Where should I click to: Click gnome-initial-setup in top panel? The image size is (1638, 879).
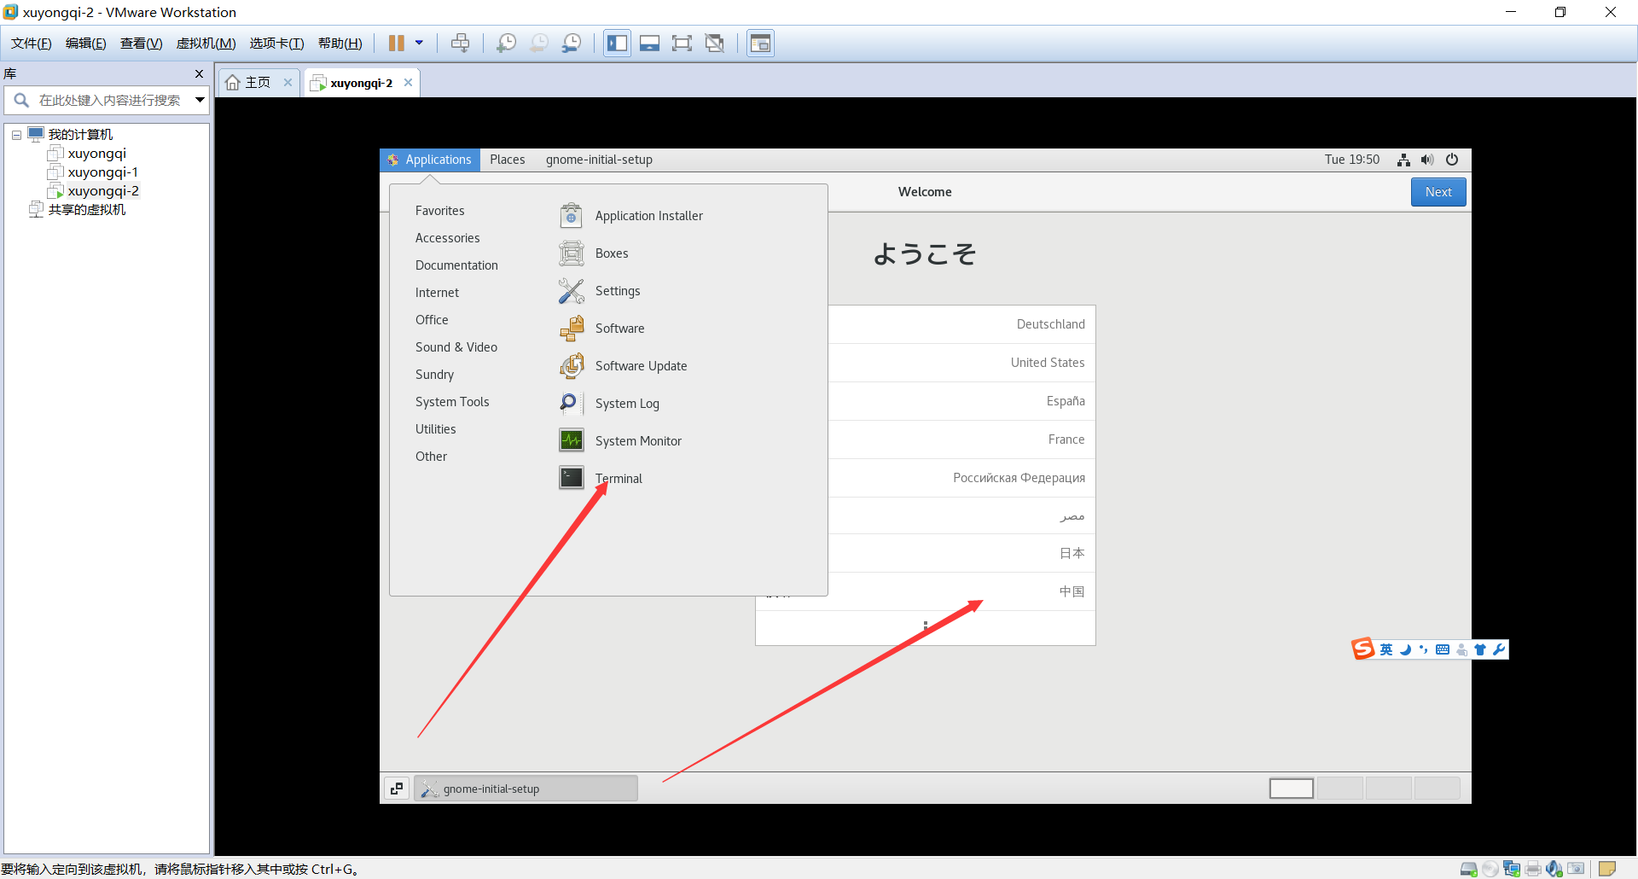[599, 160]
